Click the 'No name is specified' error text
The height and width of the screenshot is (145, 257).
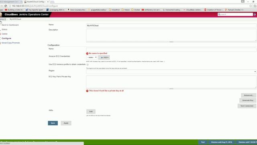[98, 53]
